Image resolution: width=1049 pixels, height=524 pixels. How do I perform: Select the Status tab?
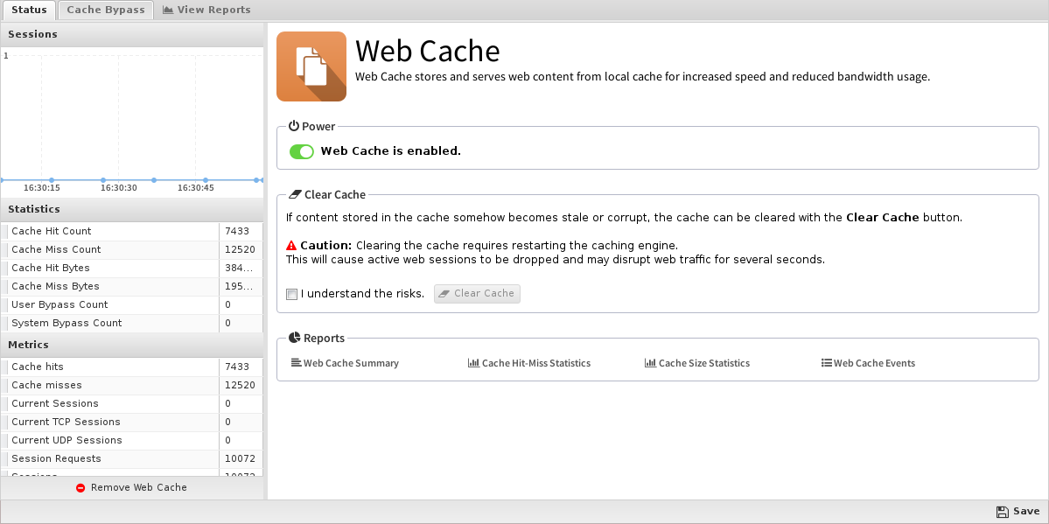29,10
